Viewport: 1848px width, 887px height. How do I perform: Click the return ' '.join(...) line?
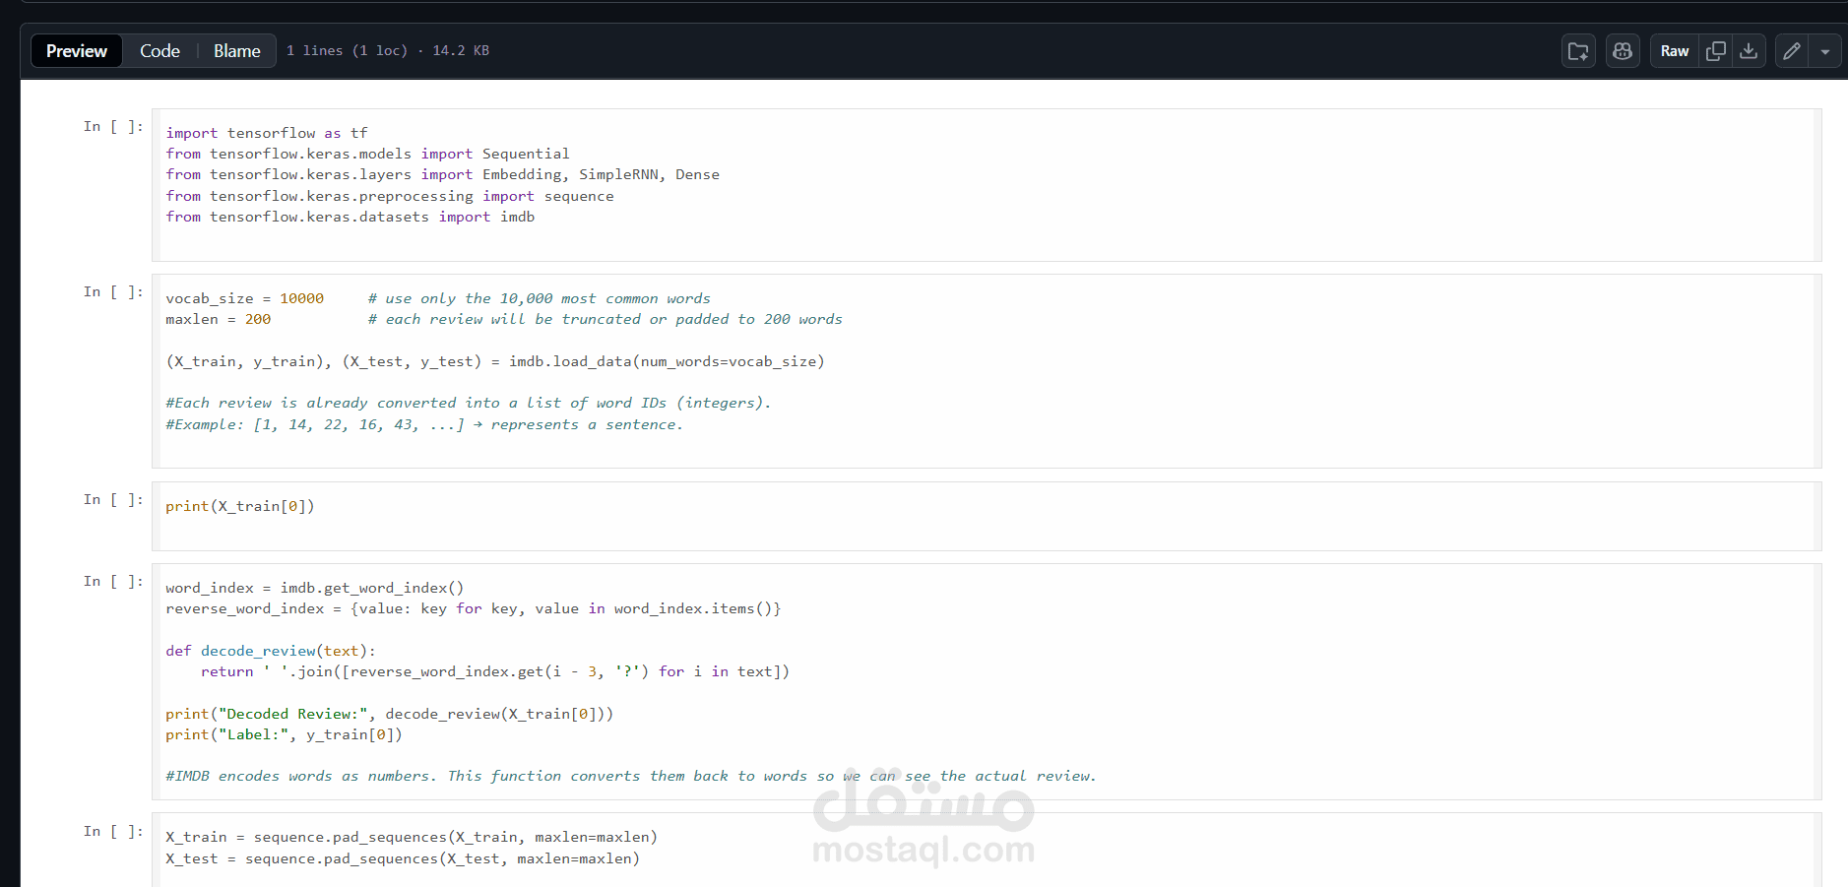tap(495, 671)
